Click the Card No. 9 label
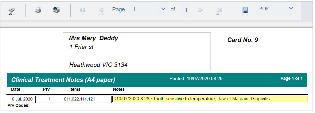 click(x=243, y=40)
